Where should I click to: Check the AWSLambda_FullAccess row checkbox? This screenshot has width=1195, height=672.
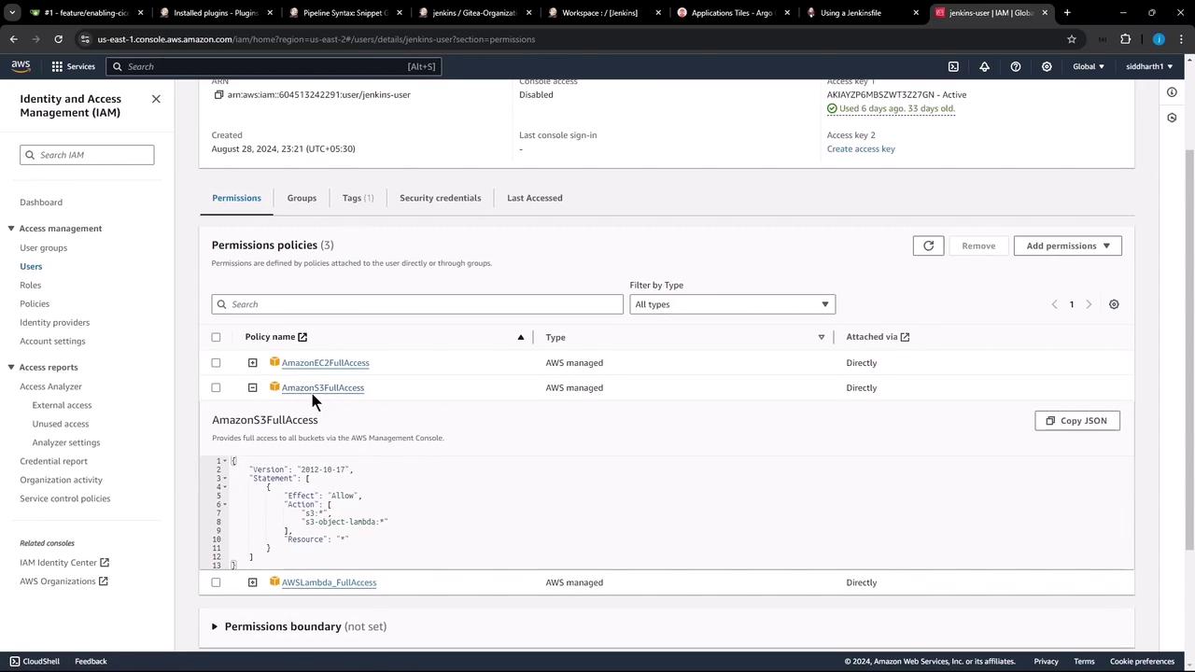pos(216,582)
